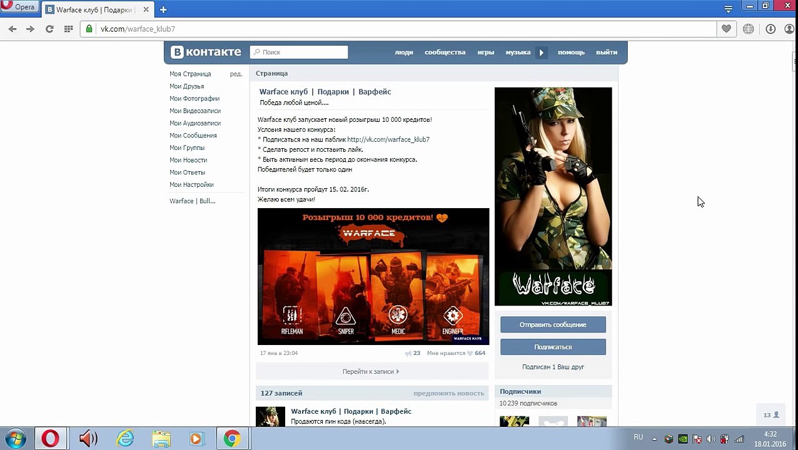798x450 pixels.
Task: Open Windows Media Player in taskbar
Action: coord(196,439)
